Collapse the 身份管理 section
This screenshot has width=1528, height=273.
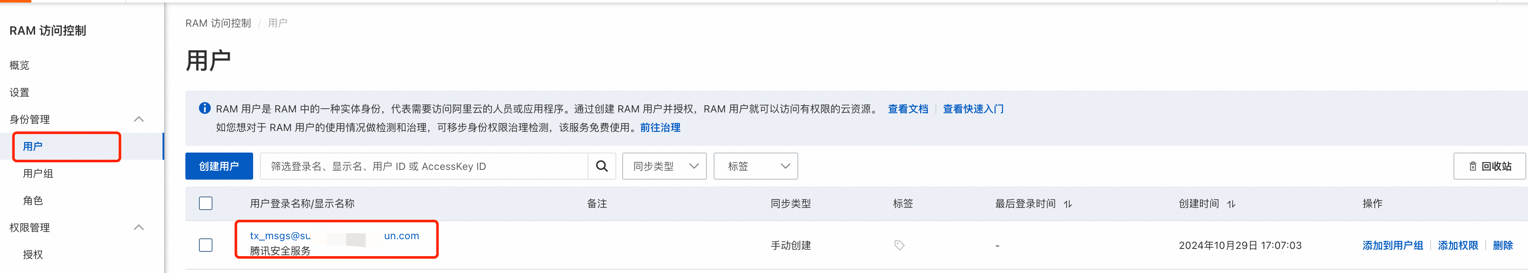pos(139,119)
